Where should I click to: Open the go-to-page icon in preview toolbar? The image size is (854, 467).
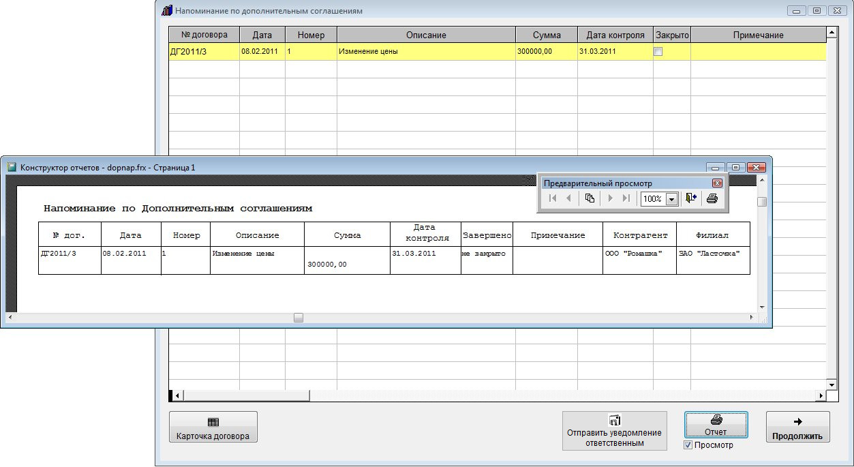pyautogui.click(x=590, y=198)
